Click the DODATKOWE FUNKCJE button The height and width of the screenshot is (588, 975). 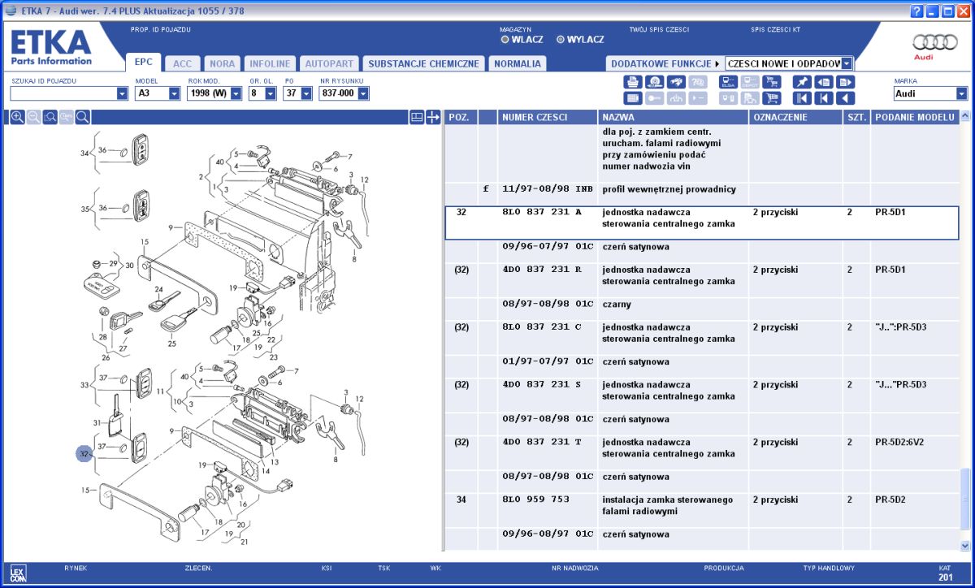[665, 63]
